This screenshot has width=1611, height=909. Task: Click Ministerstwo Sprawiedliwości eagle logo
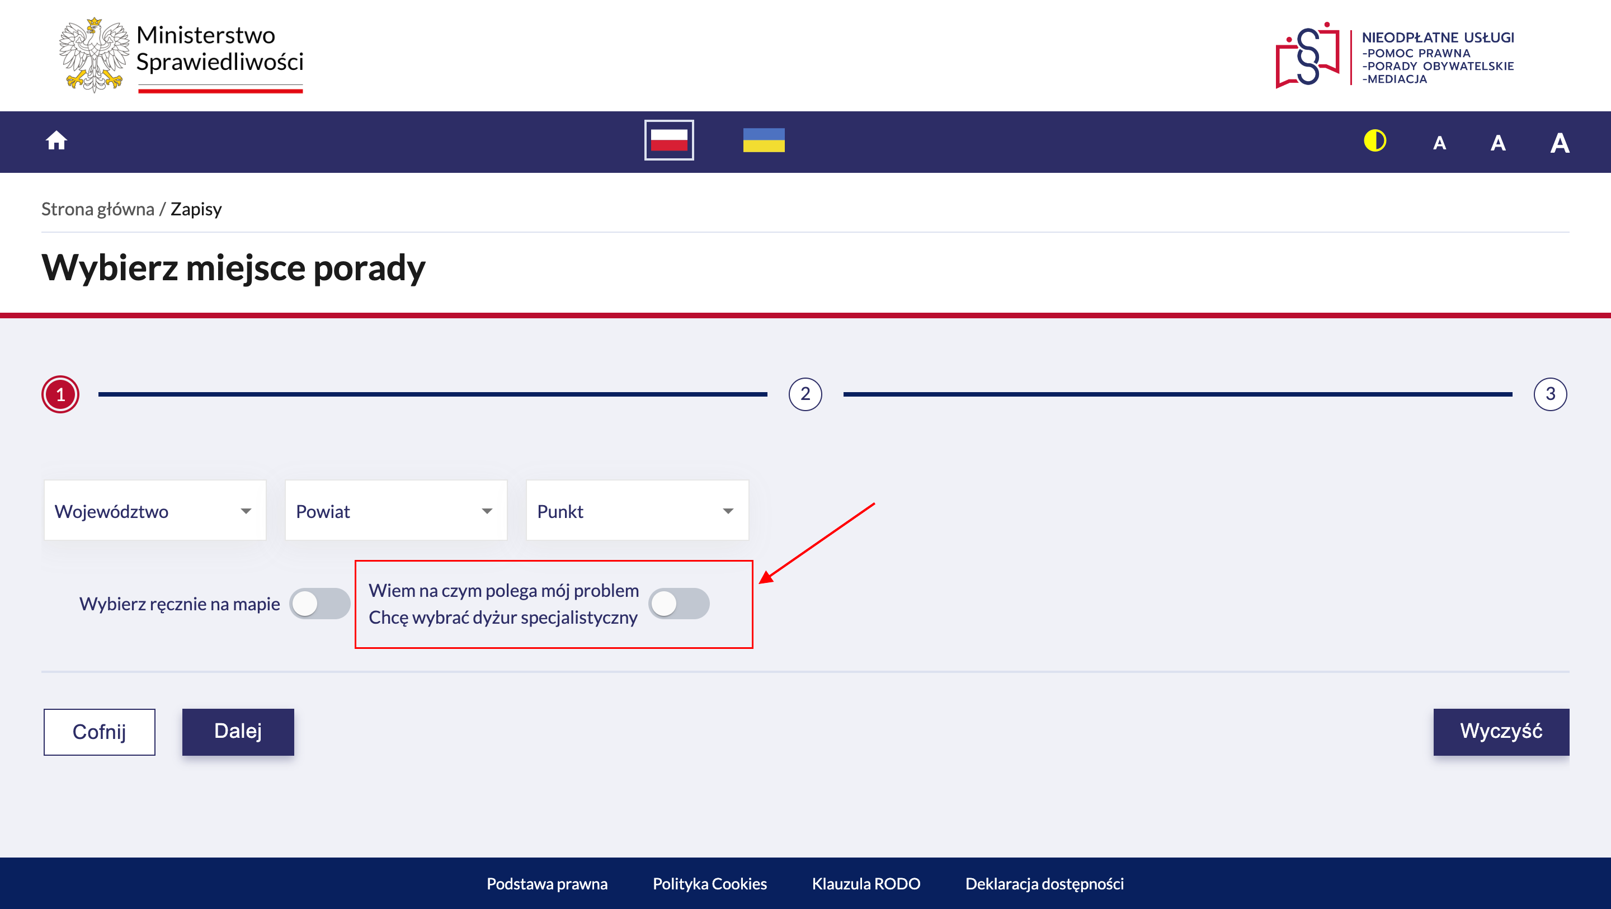pos(94,56)
